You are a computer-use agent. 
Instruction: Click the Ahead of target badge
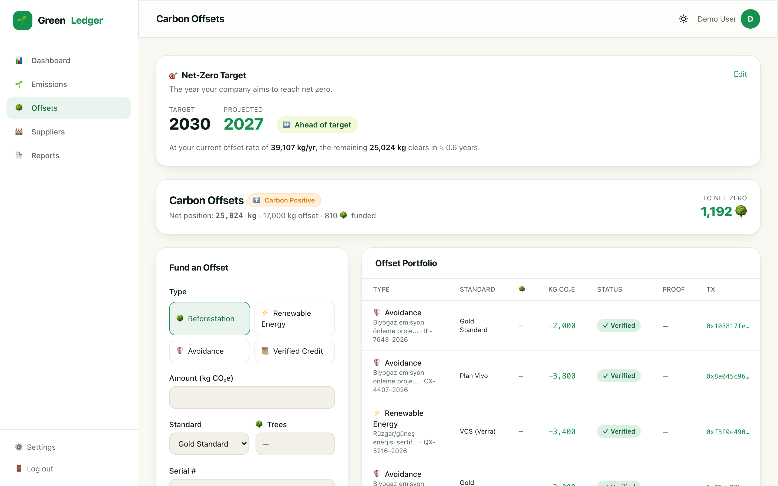pyautogui.click(x=317, y=125)
